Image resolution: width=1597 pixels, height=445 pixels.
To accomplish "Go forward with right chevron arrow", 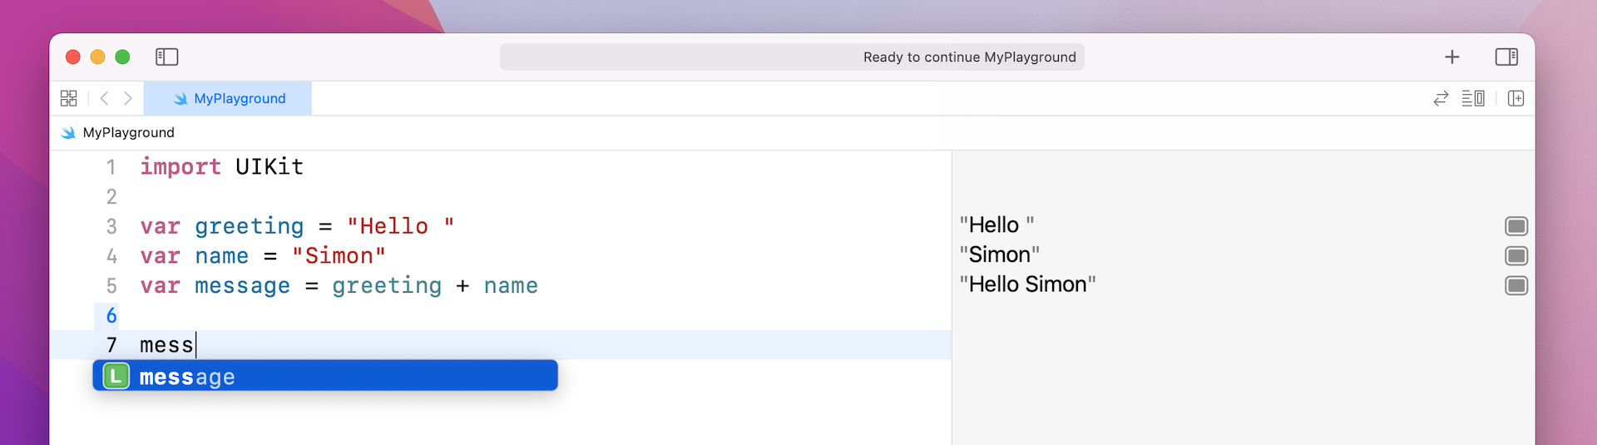I will [128, 98].
